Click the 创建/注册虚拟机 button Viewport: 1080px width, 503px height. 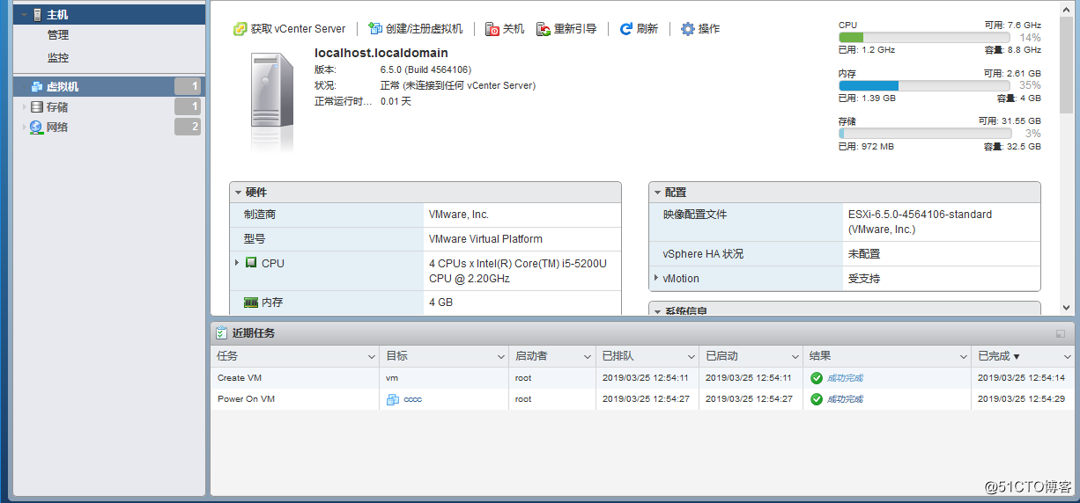click(415, 29)
